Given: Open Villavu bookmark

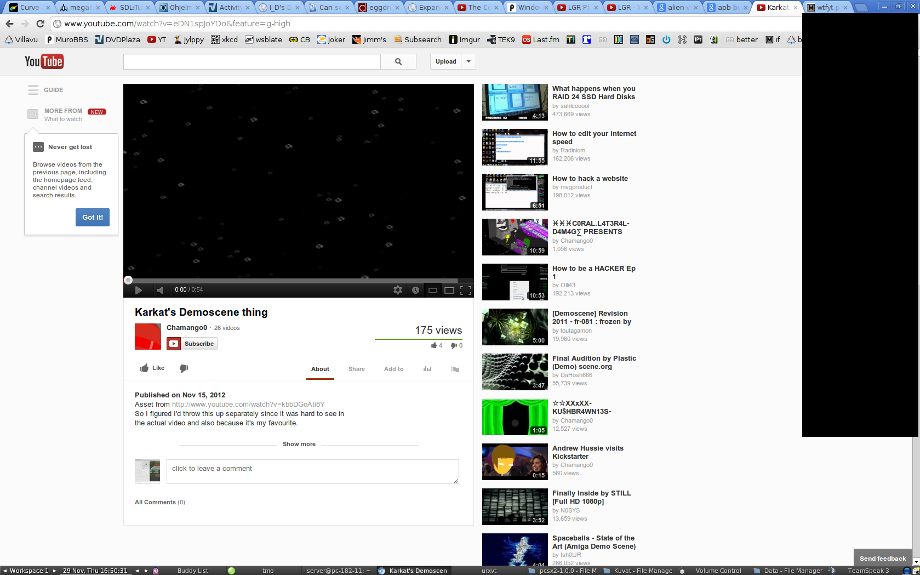Looking at the screenshot, I should point(21,39).
